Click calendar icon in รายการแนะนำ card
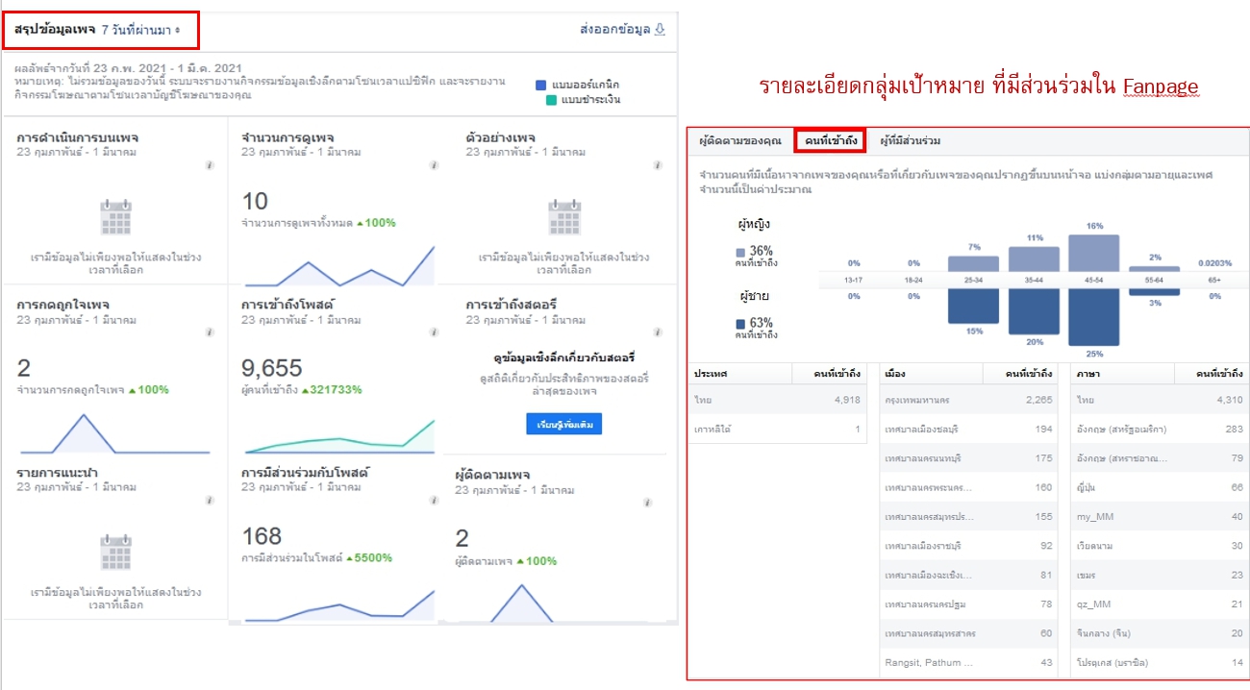The height and width of the screenshot is (690, 1250). pyautogui.click(x=115, y=553)
